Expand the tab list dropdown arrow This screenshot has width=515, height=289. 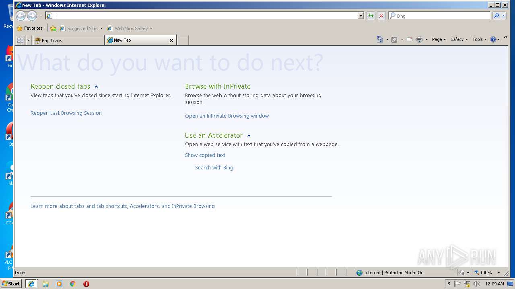29,40
